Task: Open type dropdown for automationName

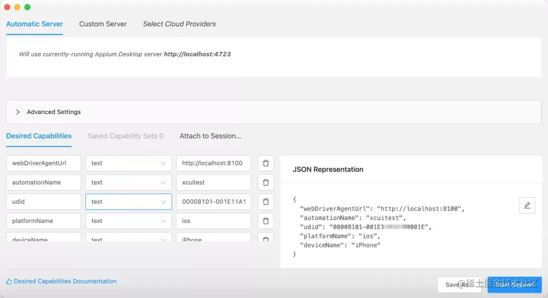Action: (x=128, y=182)
